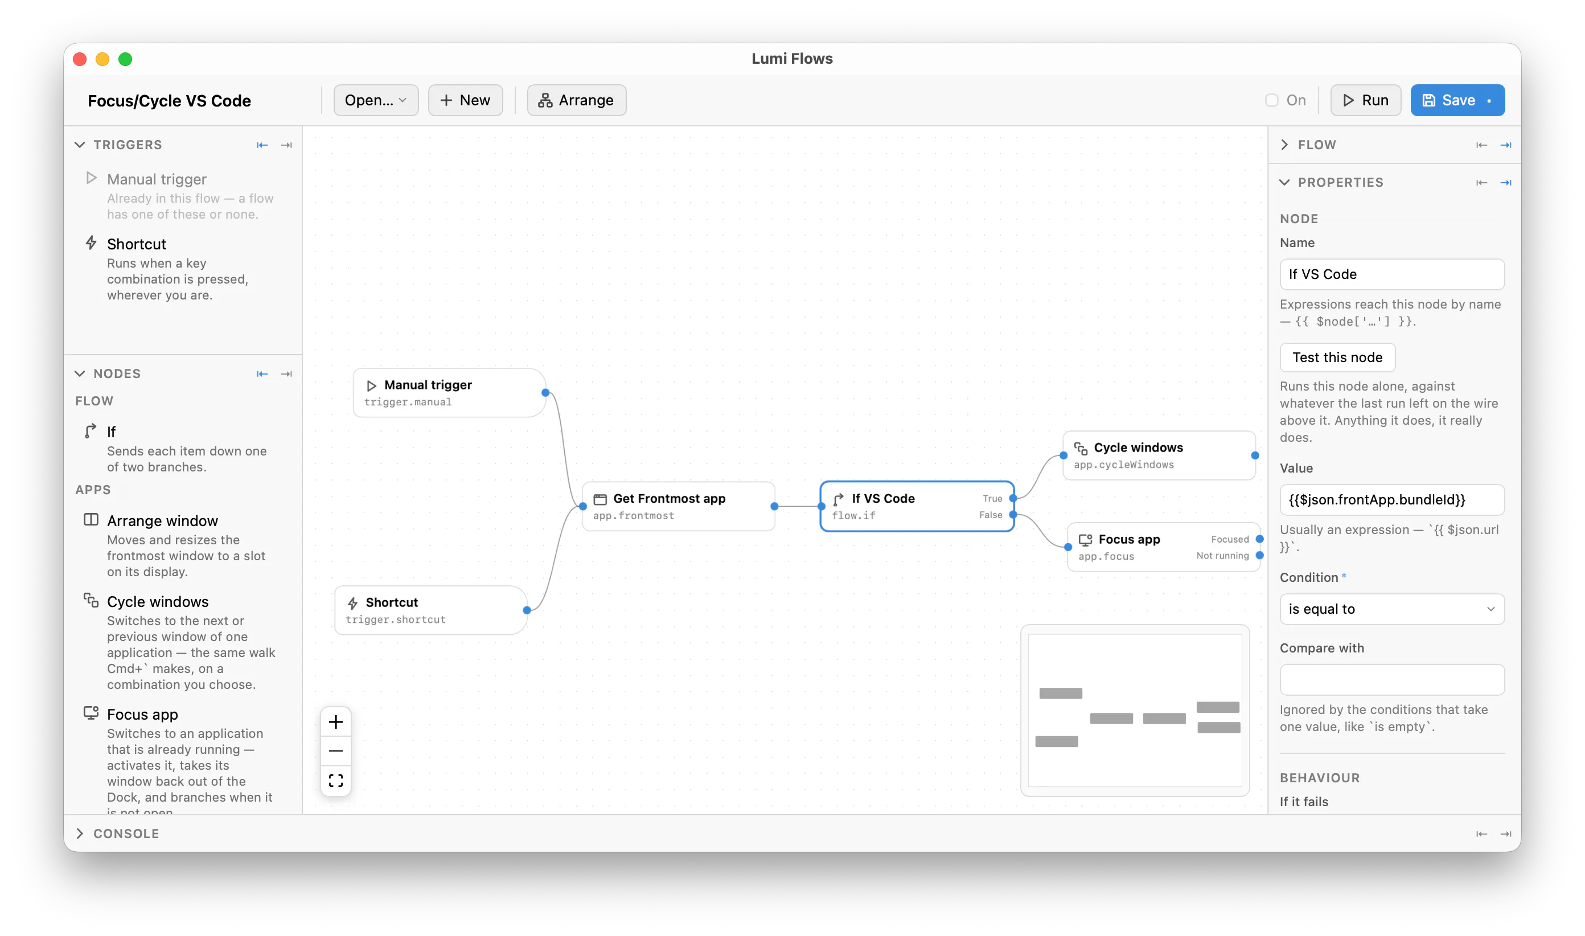1585x936 pixels.
Task: Dock the Properties panel left using its arrow icon
Action: click(x=1481, y=183)
